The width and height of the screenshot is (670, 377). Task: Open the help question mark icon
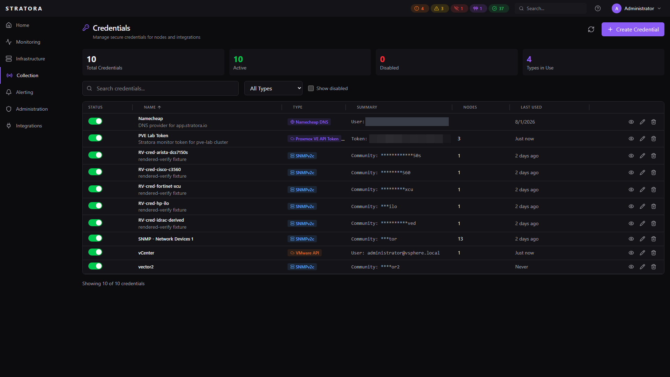(598, 8)
